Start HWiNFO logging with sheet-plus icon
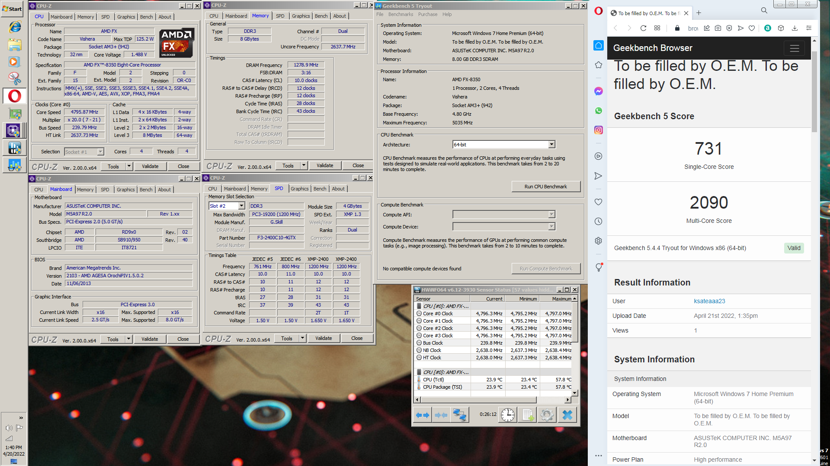Viewport: 830px width, 466px height. [x=528, y=415]
